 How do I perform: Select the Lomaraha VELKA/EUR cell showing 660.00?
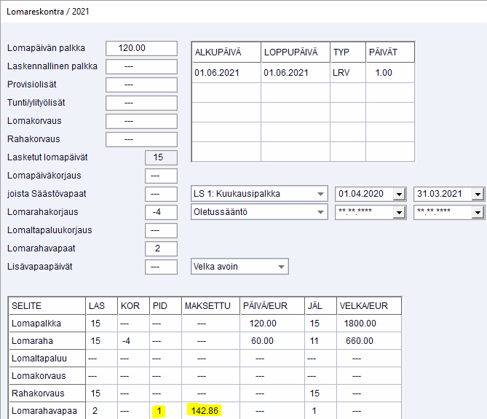point(359,340)
